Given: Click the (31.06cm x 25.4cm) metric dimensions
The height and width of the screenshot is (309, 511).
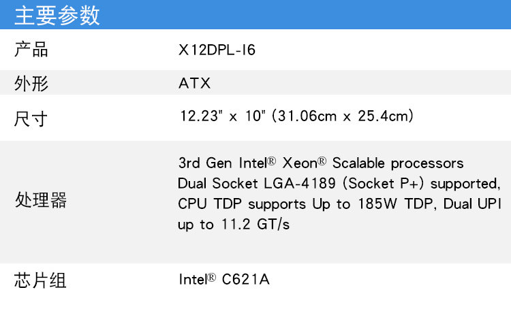Looking at the screenshot, I should click(343, 116).
